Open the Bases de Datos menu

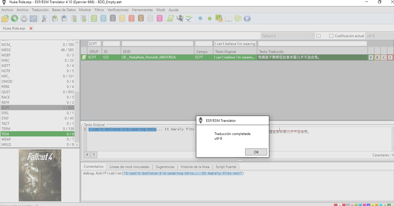(64, 10)
